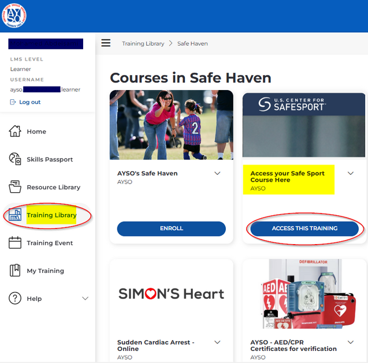This screenshot has height=363, width=368.
Task: Select the Training Library bookshelf icon
Action: [x=15, y=215]
